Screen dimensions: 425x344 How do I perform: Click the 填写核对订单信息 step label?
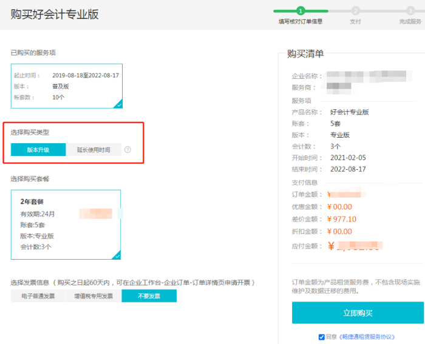pos(301,21)
